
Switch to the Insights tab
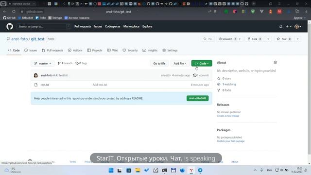[x=150, y=51]
